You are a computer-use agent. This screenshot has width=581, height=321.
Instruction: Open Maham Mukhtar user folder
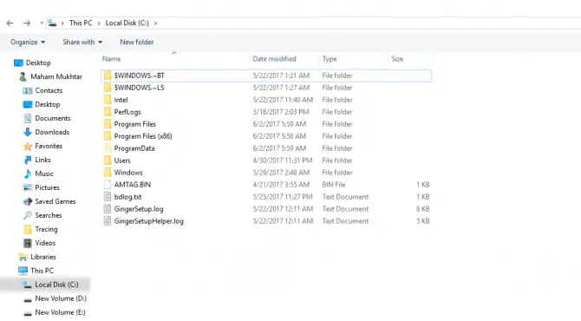pyautogui.click(x=51, y=76)
